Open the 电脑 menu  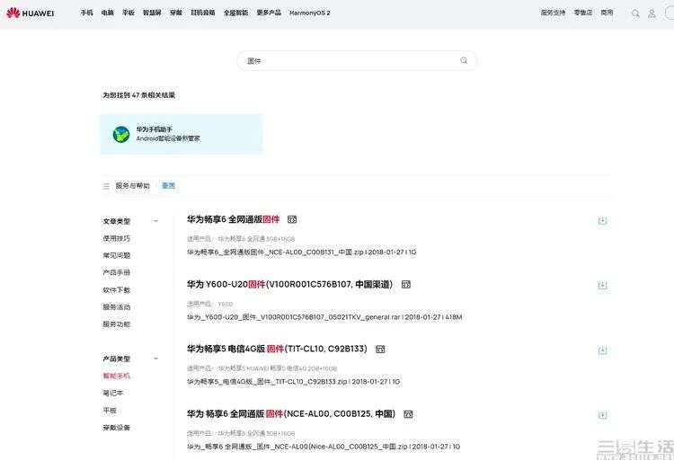[108, 13]
